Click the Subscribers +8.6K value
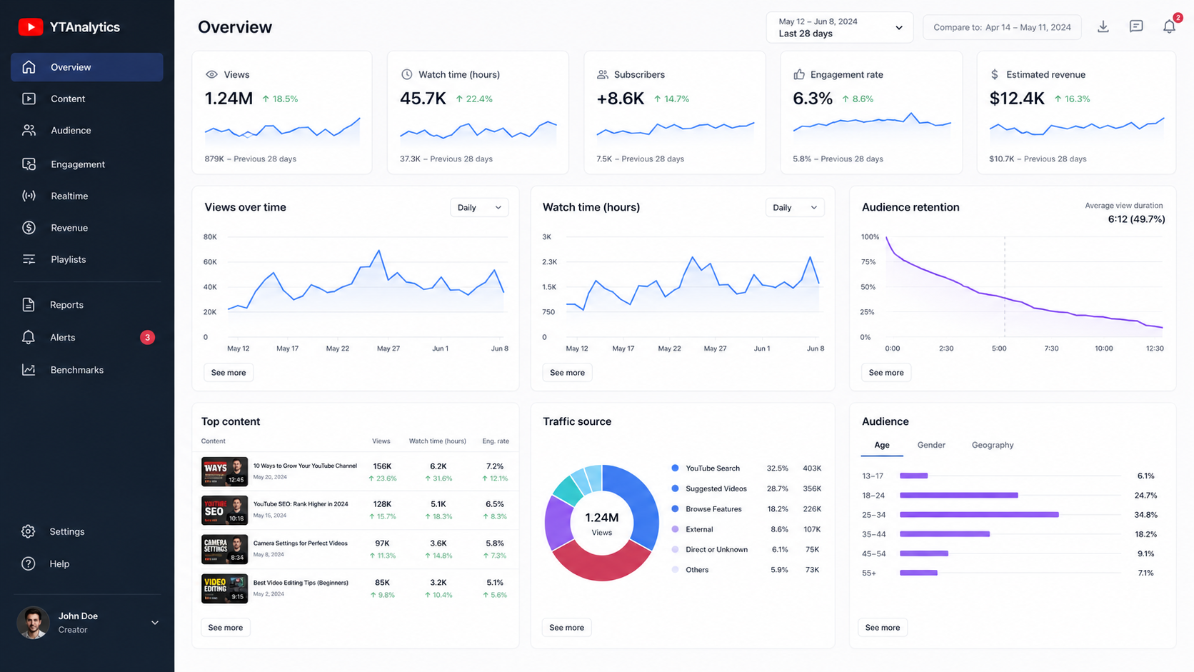This screenshot has width=1194, height=672. click(x=621, y=99)
